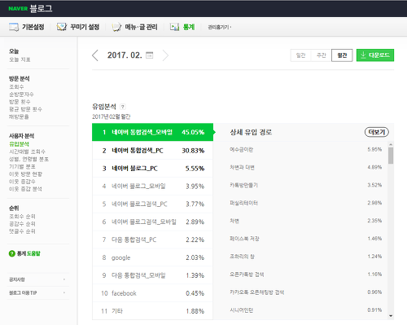The width and height of the screenshot is (407, 325).
Task: Select row 5 네이버 블로그검색_PC
Action: coord(152,204)
